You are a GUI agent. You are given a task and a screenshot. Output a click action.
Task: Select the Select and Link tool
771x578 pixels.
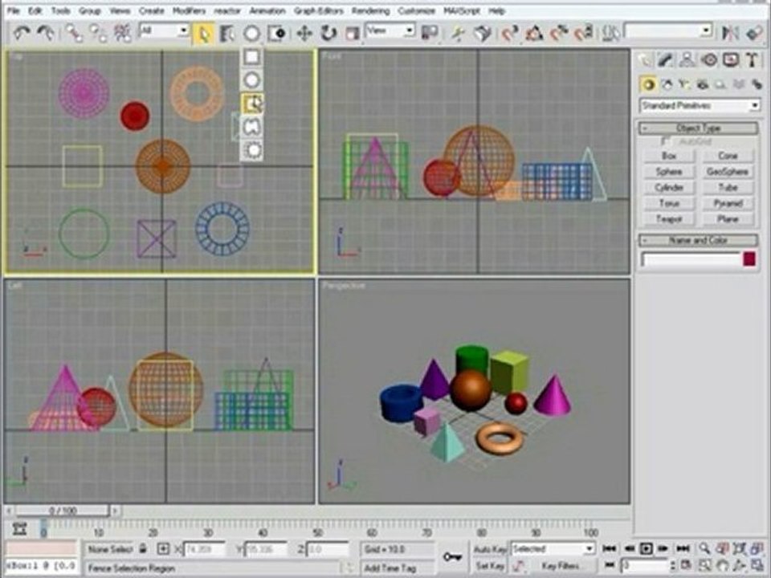pyautogui.click(x=74, y=33)
